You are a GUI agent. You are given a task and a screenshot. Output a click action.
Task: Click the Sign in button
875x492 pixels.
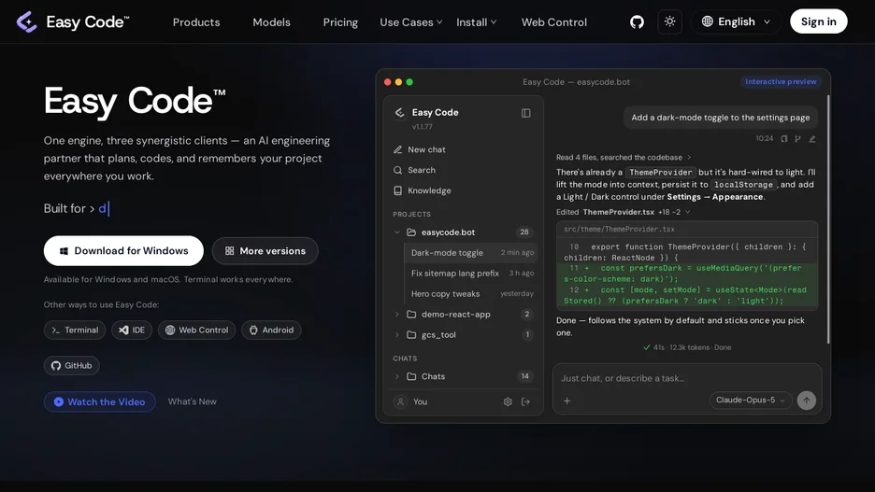(x=819, y=21)
